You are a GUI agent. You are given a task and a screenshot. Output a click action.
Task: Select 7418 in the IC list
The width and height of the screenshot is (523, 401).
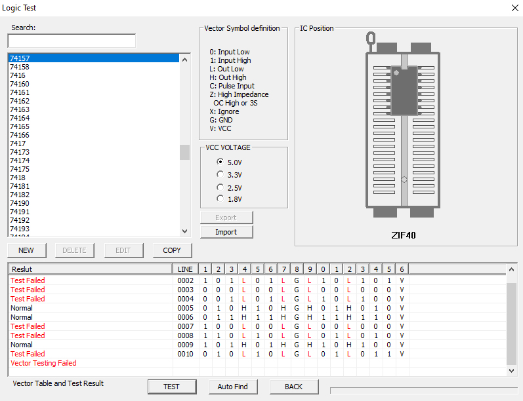pos(94,178)
